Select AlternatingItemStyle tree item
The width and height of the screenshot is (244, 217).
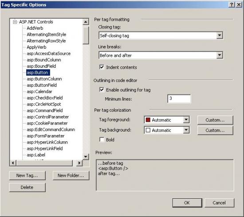coord(47,35)
